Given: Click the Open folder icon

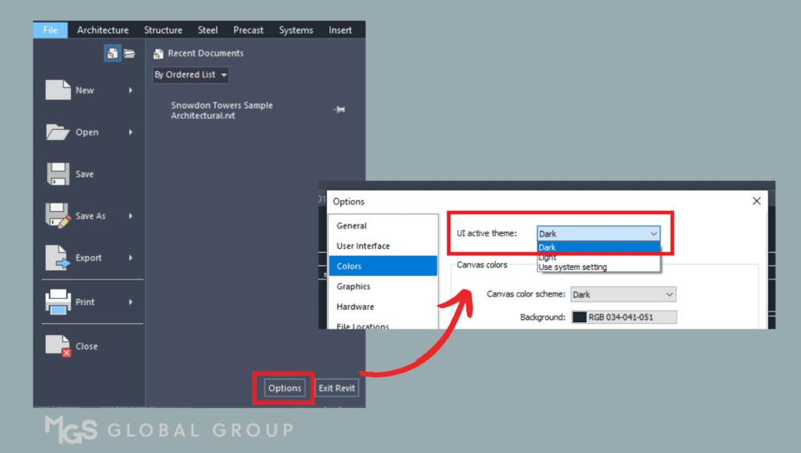Looking at the screenshot, I should point(59,132).
